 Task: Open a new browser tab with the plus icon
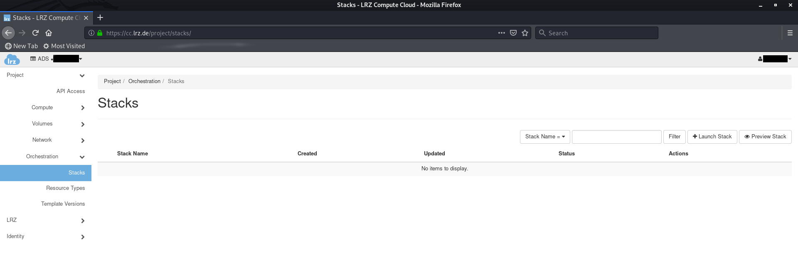(100, 17)
